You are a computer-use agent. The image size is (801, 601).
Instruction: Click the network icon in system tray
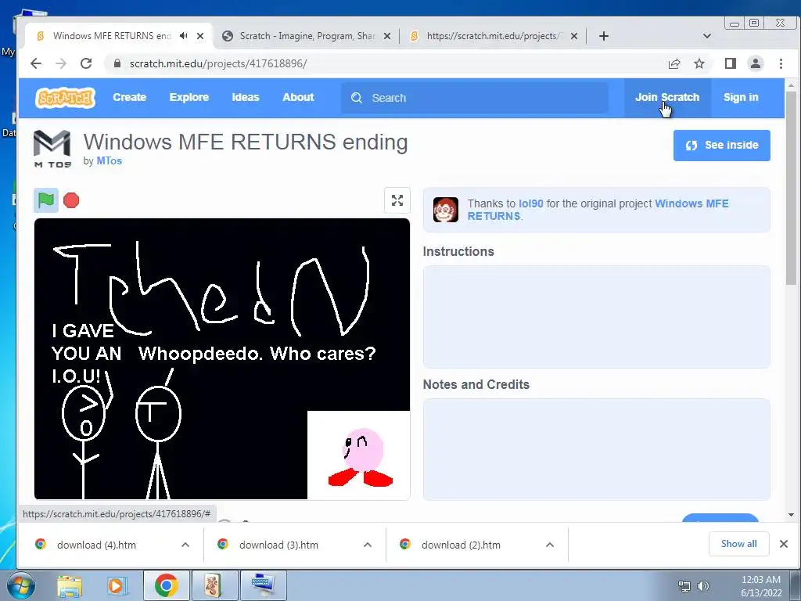(x=684, y=586)
